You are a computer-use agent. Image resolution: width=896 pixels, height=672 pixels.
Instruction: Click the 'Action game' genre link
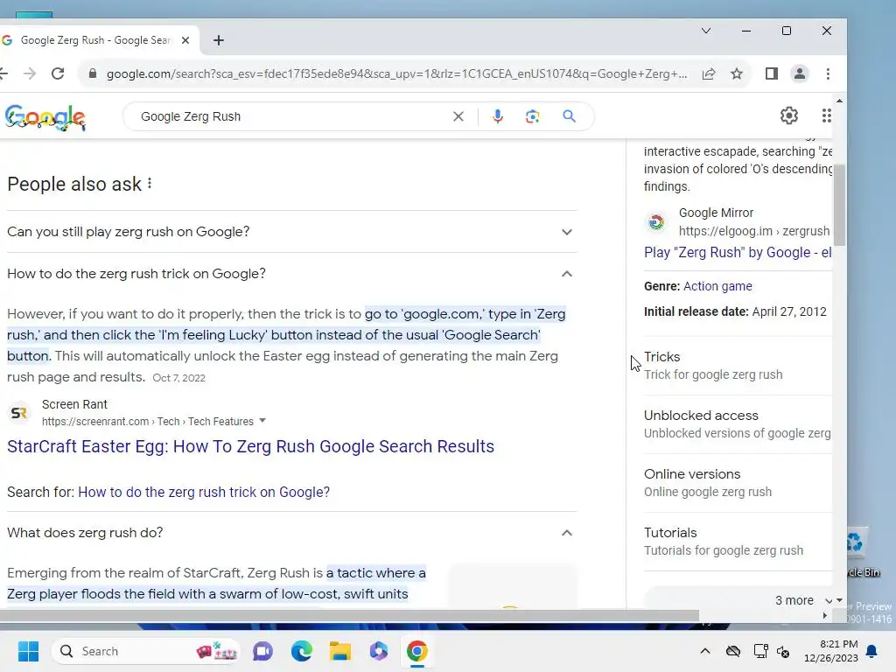(x=717, y=286)
